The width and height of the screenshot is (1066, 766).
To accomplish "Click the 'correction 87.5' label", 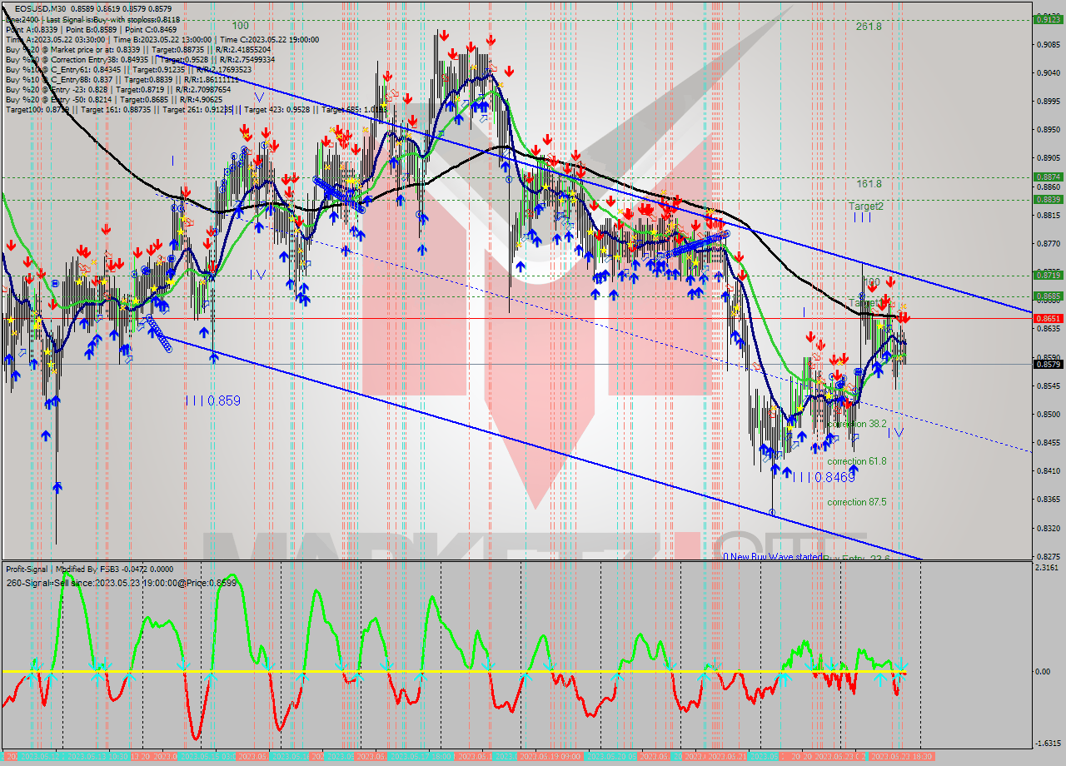I will [856, 502].
